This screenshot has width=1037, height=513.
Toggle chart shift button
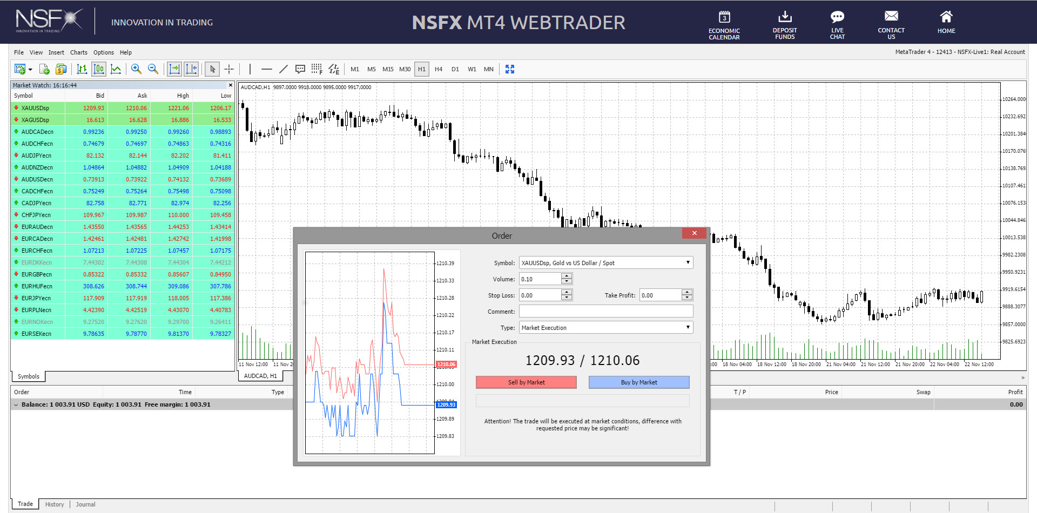coord(191,69)
